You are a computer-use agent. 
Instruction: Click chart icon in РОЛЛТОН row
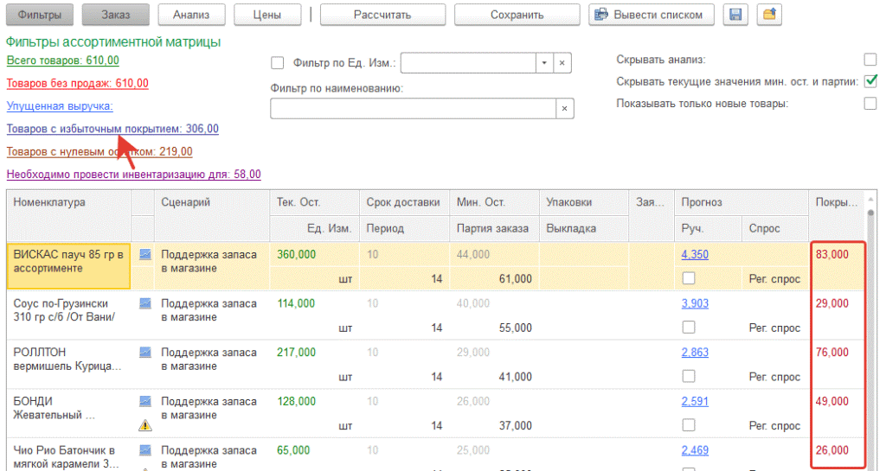(x=144, y=352)
